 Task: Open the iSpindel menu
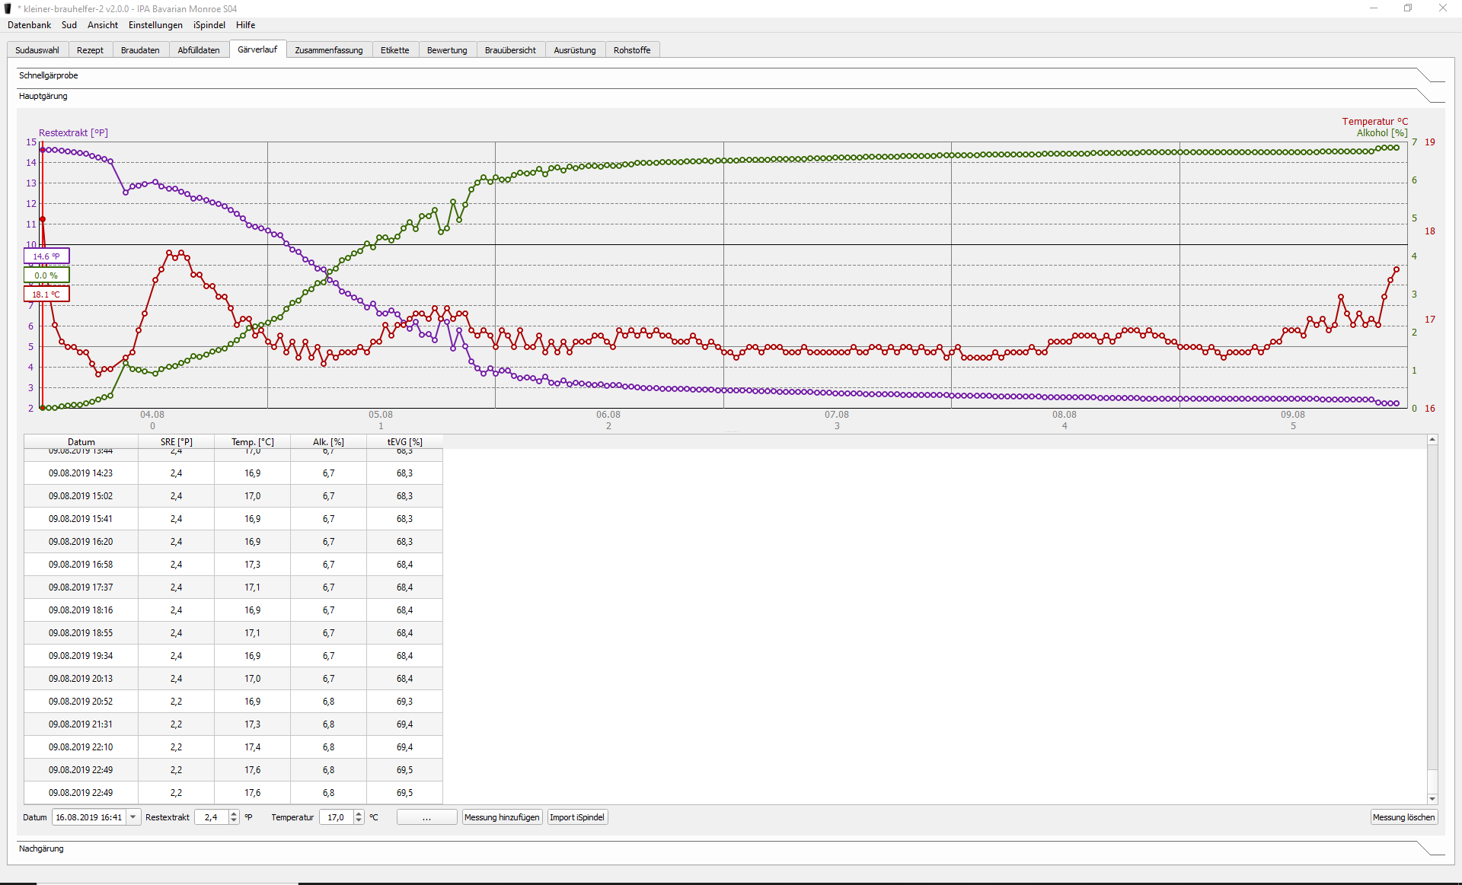click(209, 25)
